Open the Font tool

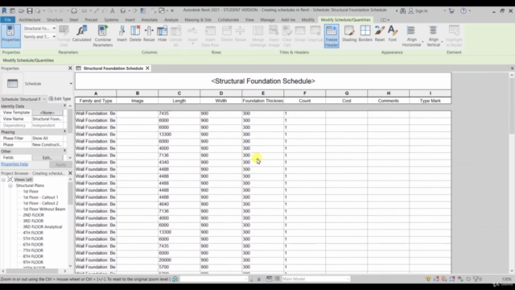click(x=393, y=34)
